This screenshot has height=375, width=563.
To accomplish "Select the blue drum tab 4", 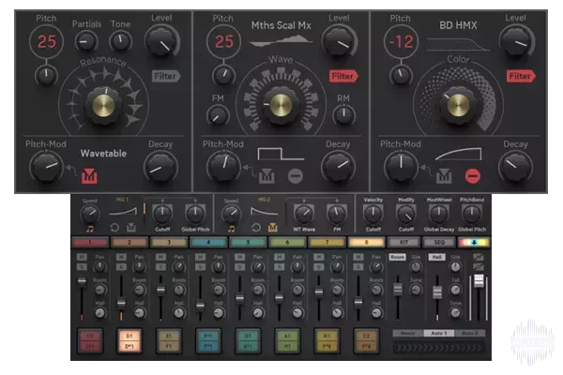I will (208, 243).
